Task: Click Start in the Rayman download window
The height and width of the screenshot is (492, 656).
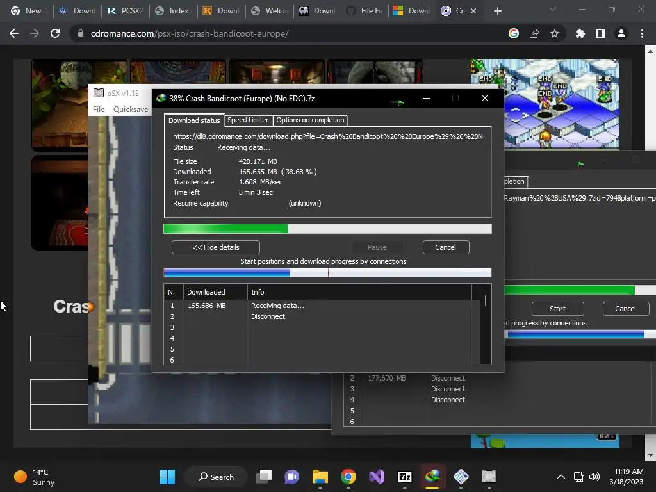Action: tap(558, 309)
